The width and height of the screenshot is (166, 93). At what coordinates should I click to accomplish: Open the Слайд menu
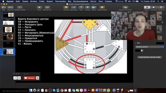[42, 1]
